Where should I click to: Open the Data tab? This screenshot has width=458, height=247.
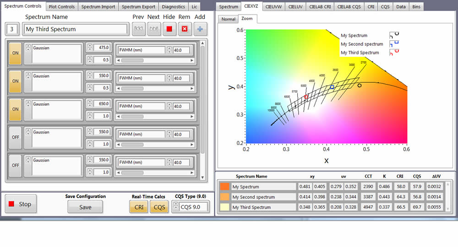(x=401, y=6)
